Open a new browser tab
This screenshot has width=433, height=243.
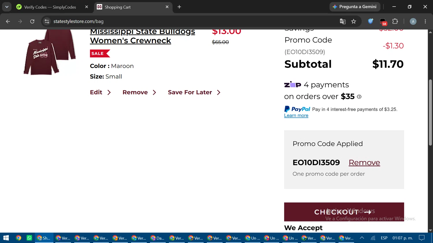pos(179,7)
